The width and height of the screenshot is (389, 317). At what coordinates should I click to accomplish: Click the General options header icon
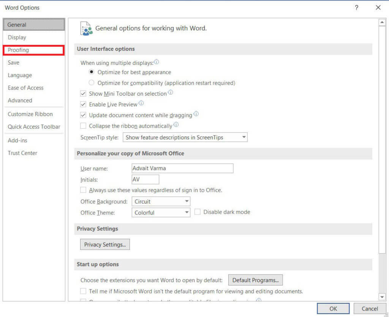point(86,28)
